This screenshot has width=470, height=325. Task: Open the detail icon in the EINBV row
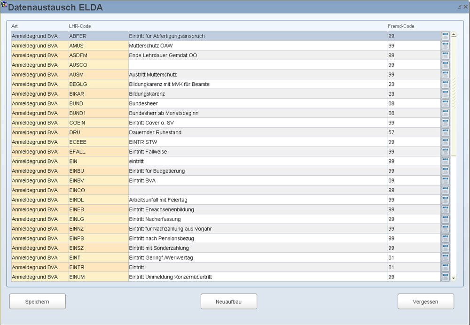tap(445, 180)
